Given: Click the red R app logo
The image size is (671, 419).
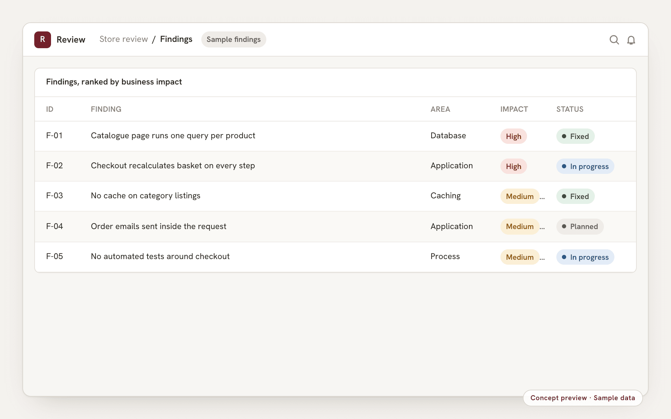Looking at the screenshot, I should coord(43,40).
